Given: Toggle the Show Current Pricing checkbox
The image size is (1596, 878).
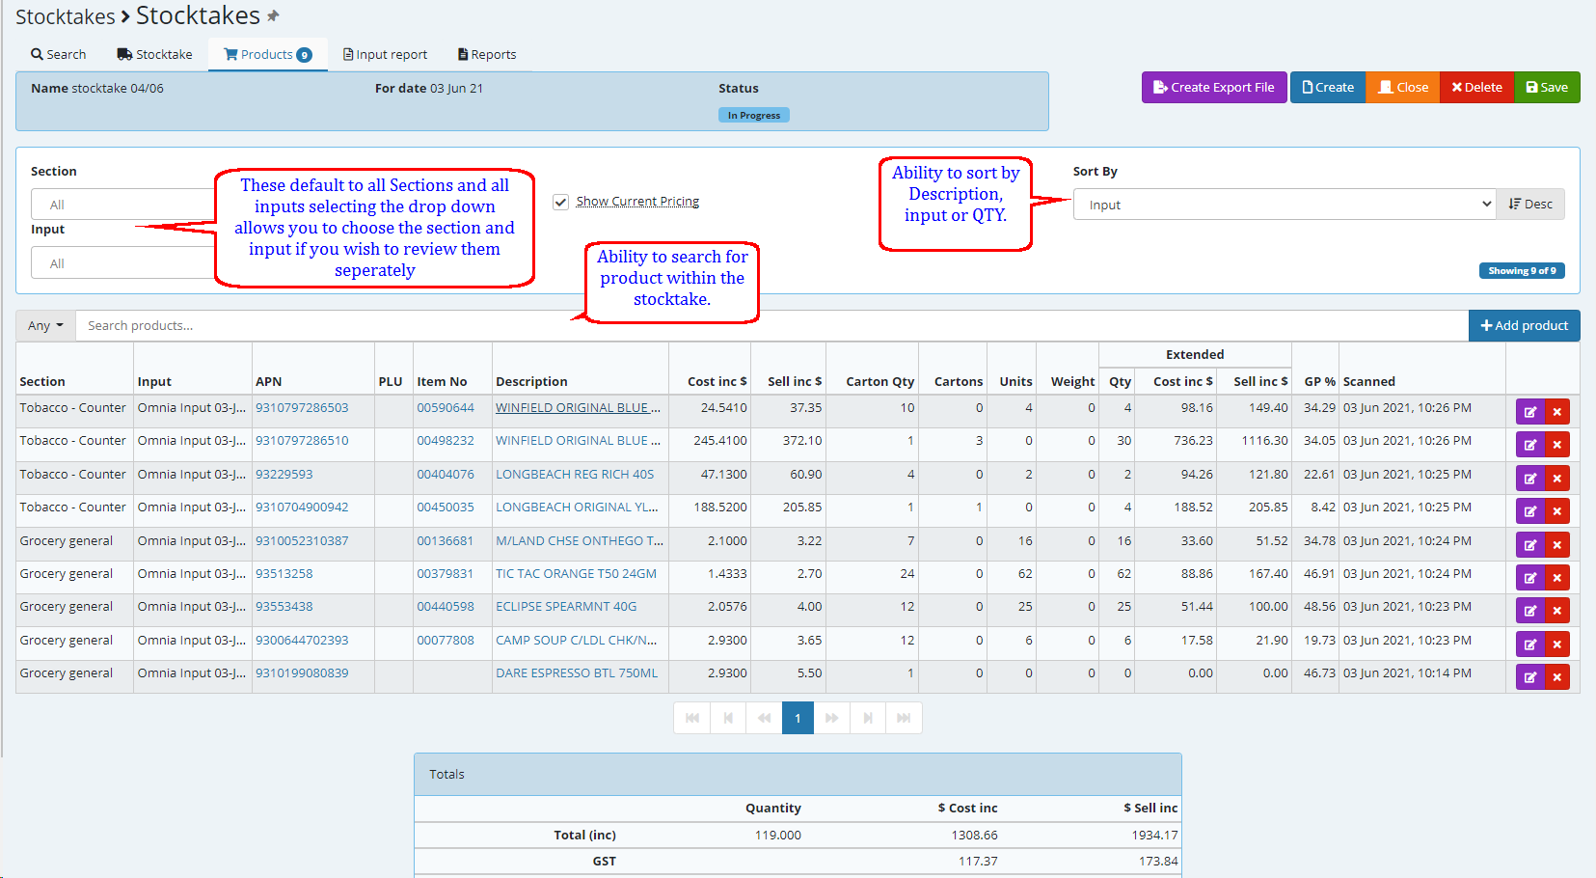Looking at the screenshot, I should pos(560,202).
